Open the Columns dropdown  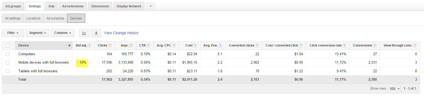point(63,33)
